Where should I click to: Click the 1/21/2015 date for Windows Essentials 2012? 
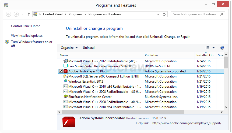[203, 82]
